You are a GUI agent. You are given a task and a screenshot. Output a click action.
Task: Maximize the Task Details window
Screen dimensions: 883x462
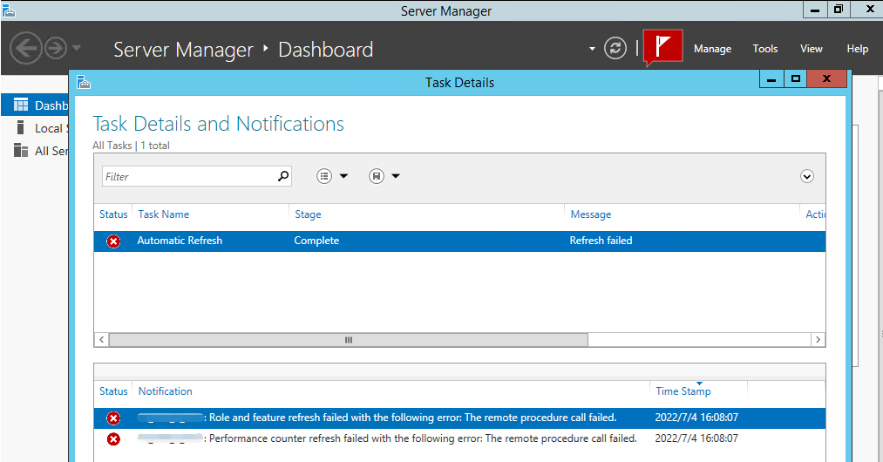coord(795,78)
